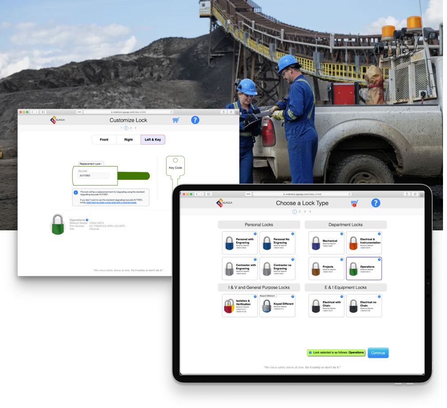Screen dimensions: 447x408
Task: Open cart with red badge on tablet page
Action: [x=354, y=203]
